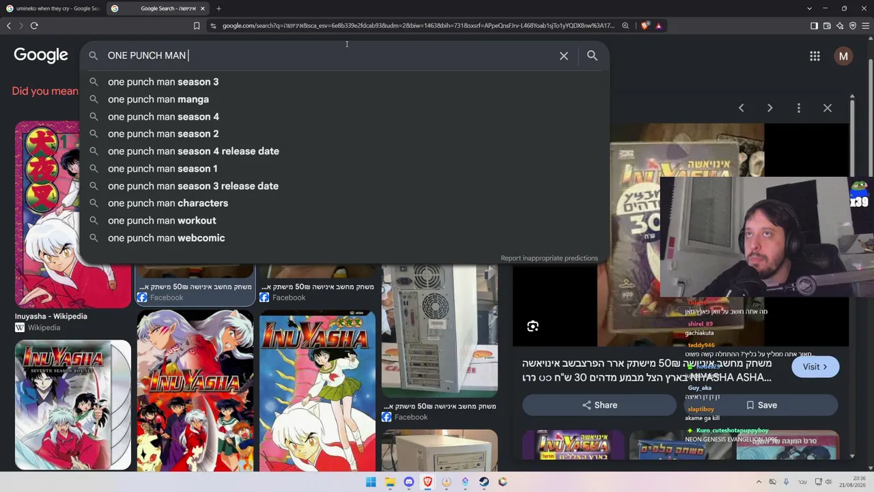
Task: Open the Brave Shields lion icon
Action: (645, 26)
